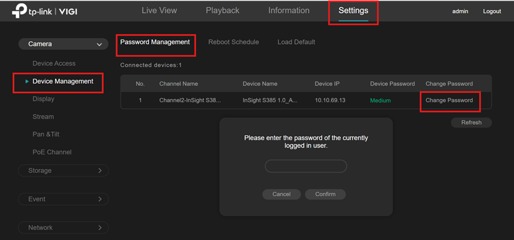
Task: Switch to Password Management tab
Action: [x=155, y=42]
